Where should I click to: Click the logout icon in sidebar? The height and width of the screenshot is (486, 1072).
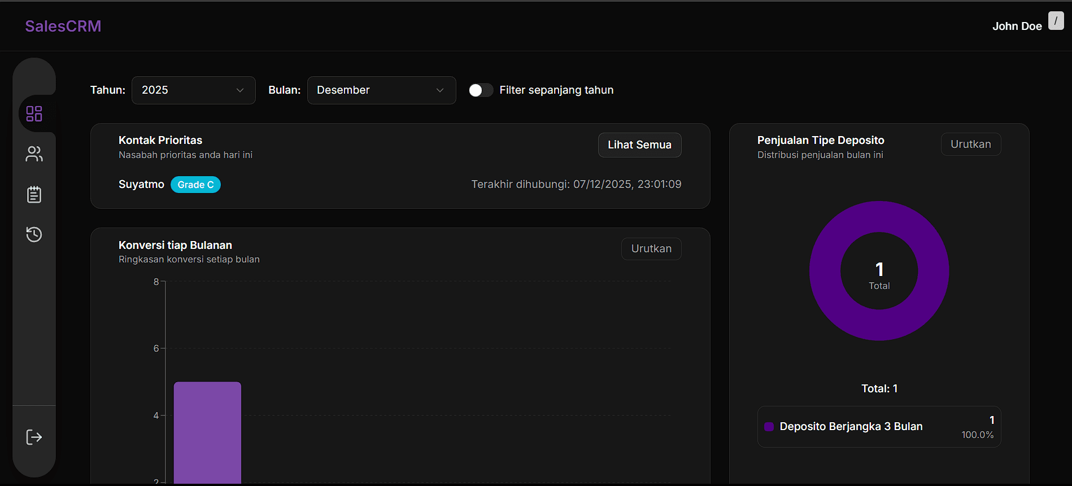34,437
